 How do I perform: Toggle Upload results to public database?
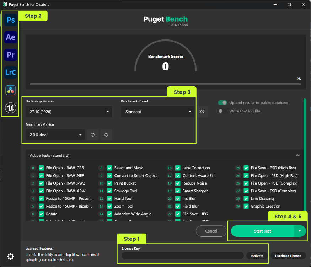click(222, 103)
